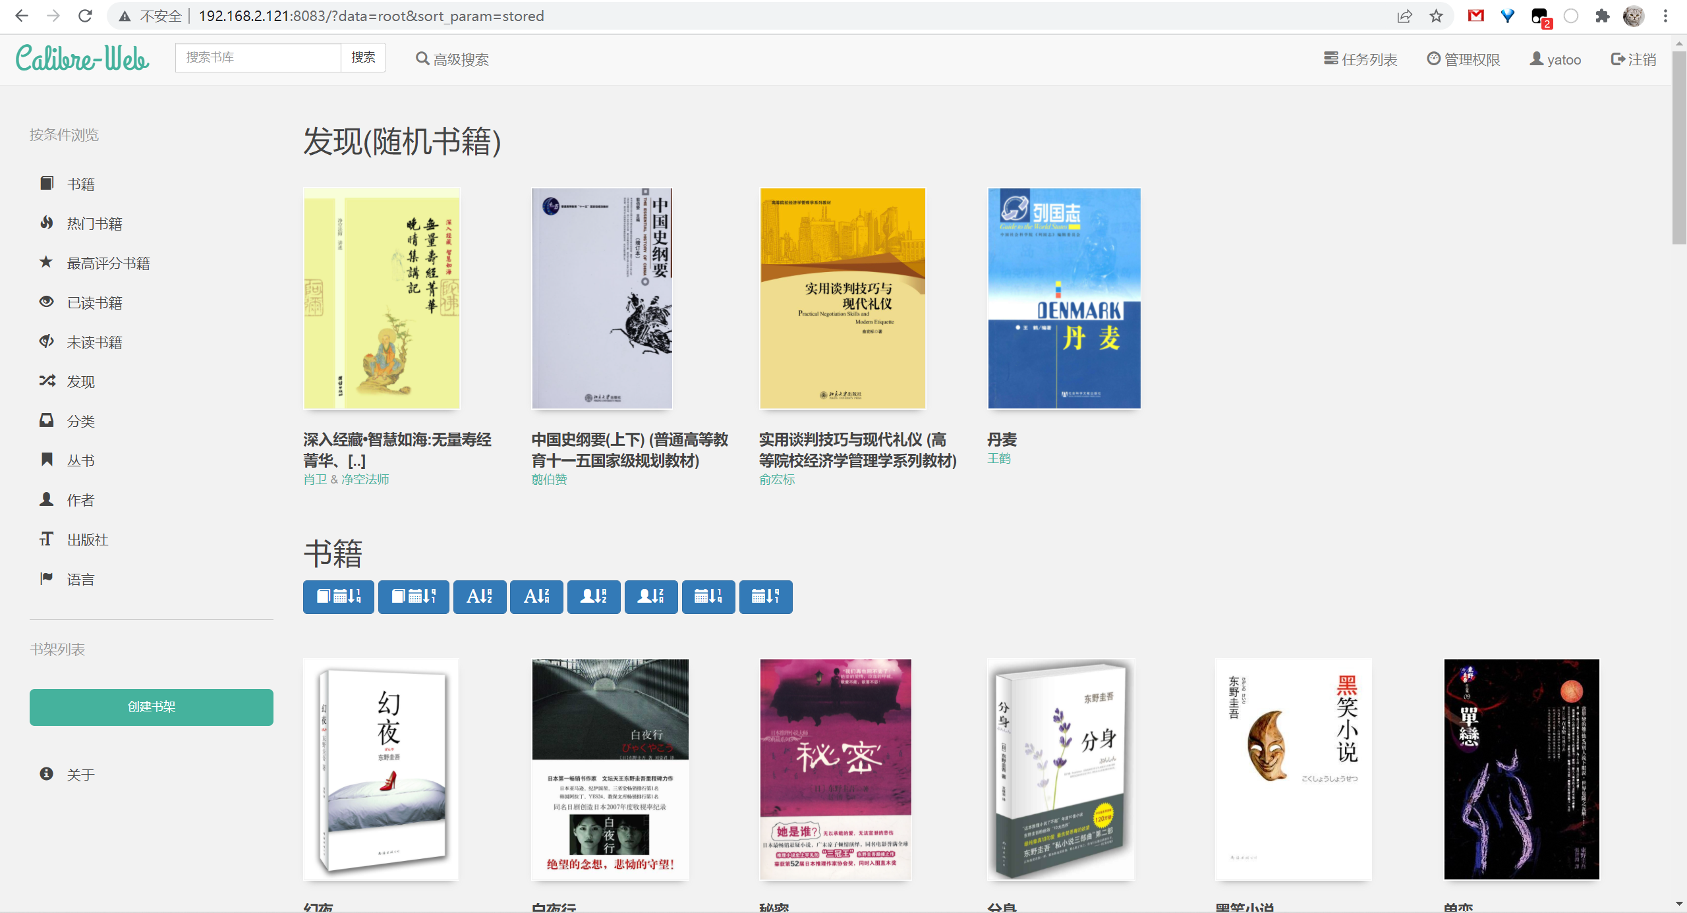Sort by publication date descending (calendar 9-1)
This screenshot has height=913, width=1687.
point(765,597)
